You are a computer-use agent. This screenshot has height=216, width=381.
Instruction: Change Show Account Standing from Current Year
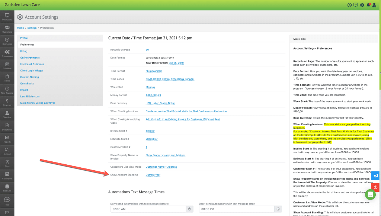(x=153, y=175)
